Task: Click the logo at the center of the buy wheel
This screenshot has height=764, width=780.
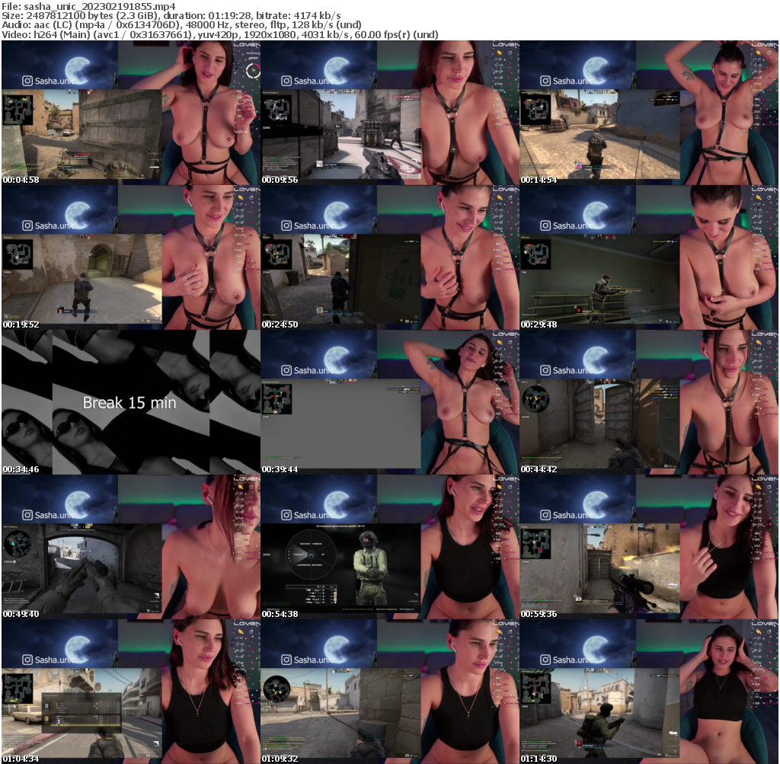Action: [310, 555]
